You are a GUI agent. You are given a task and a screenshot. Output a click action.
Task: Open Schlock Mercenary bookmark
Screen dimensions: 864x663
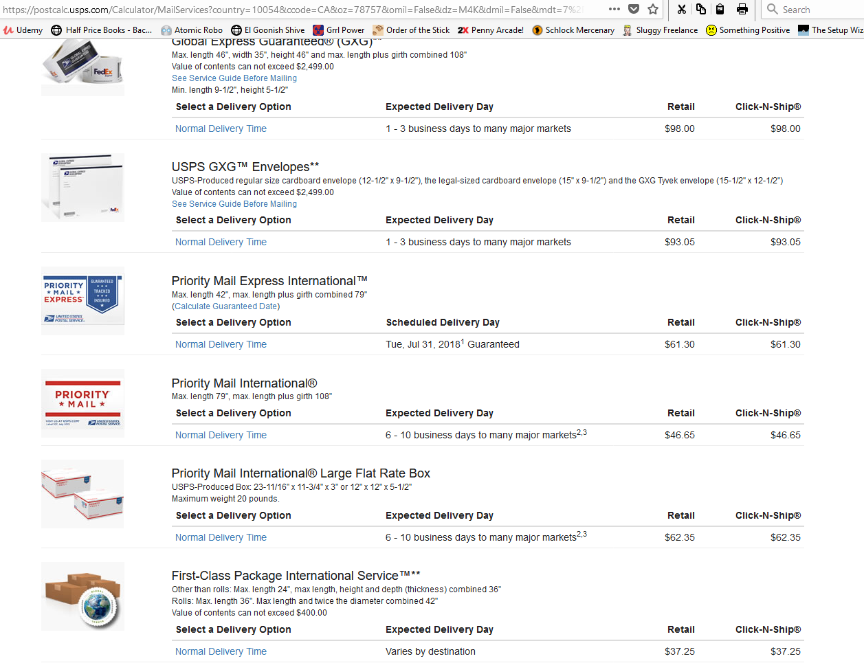573,30
